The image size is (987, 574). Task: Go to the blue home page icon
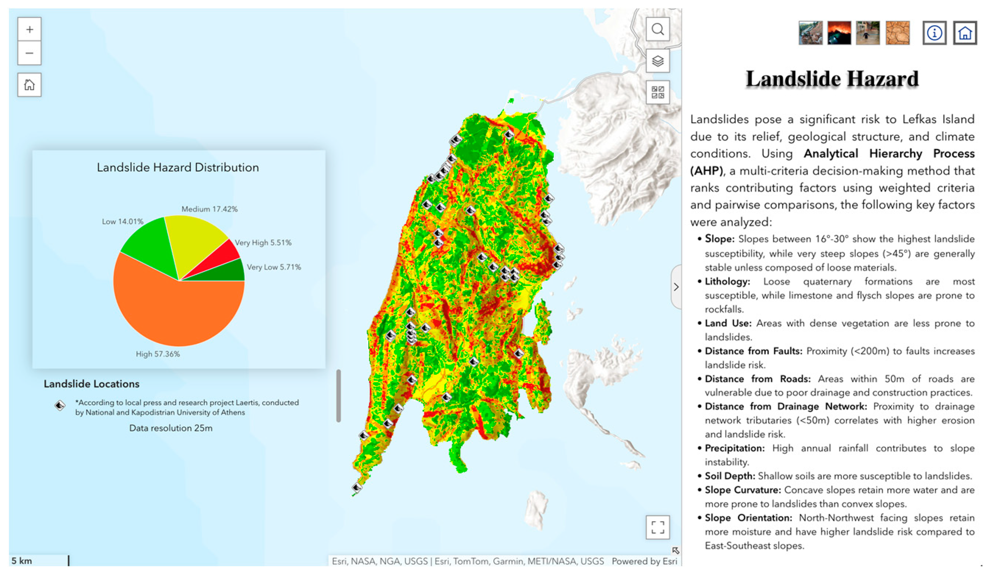pos(965,33)
